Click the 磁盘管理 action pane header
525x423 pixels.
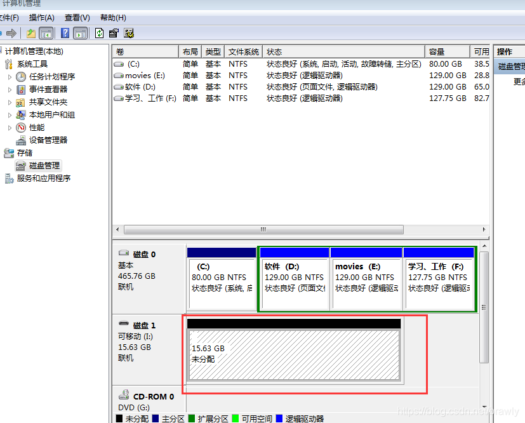pyautogui.click(x=510, y=66)
